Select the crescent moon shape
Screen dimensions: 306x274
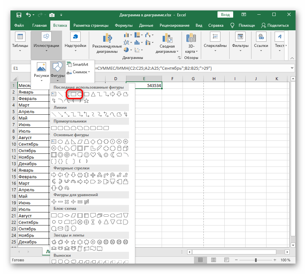tap(113, 154)
